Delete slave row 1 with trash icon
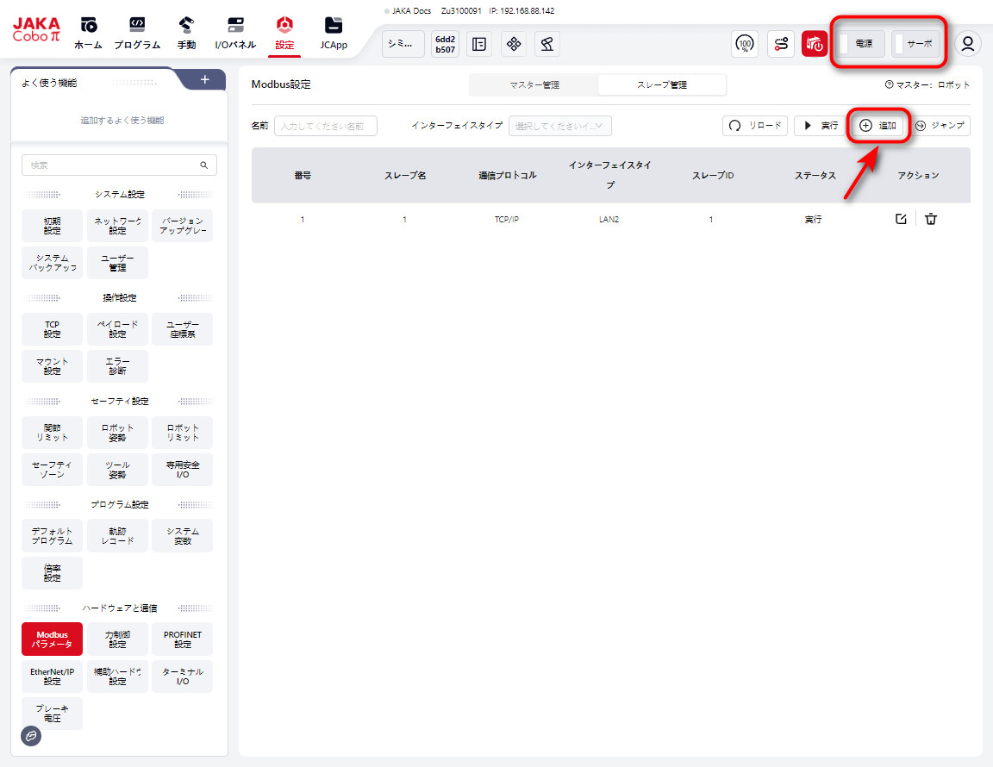Viewport: 993px width, 767px height. tap(931, 219)
